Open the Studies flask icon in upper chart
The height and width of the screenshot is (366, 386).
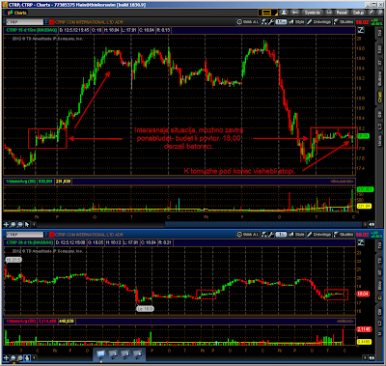[x=344, y=22]
